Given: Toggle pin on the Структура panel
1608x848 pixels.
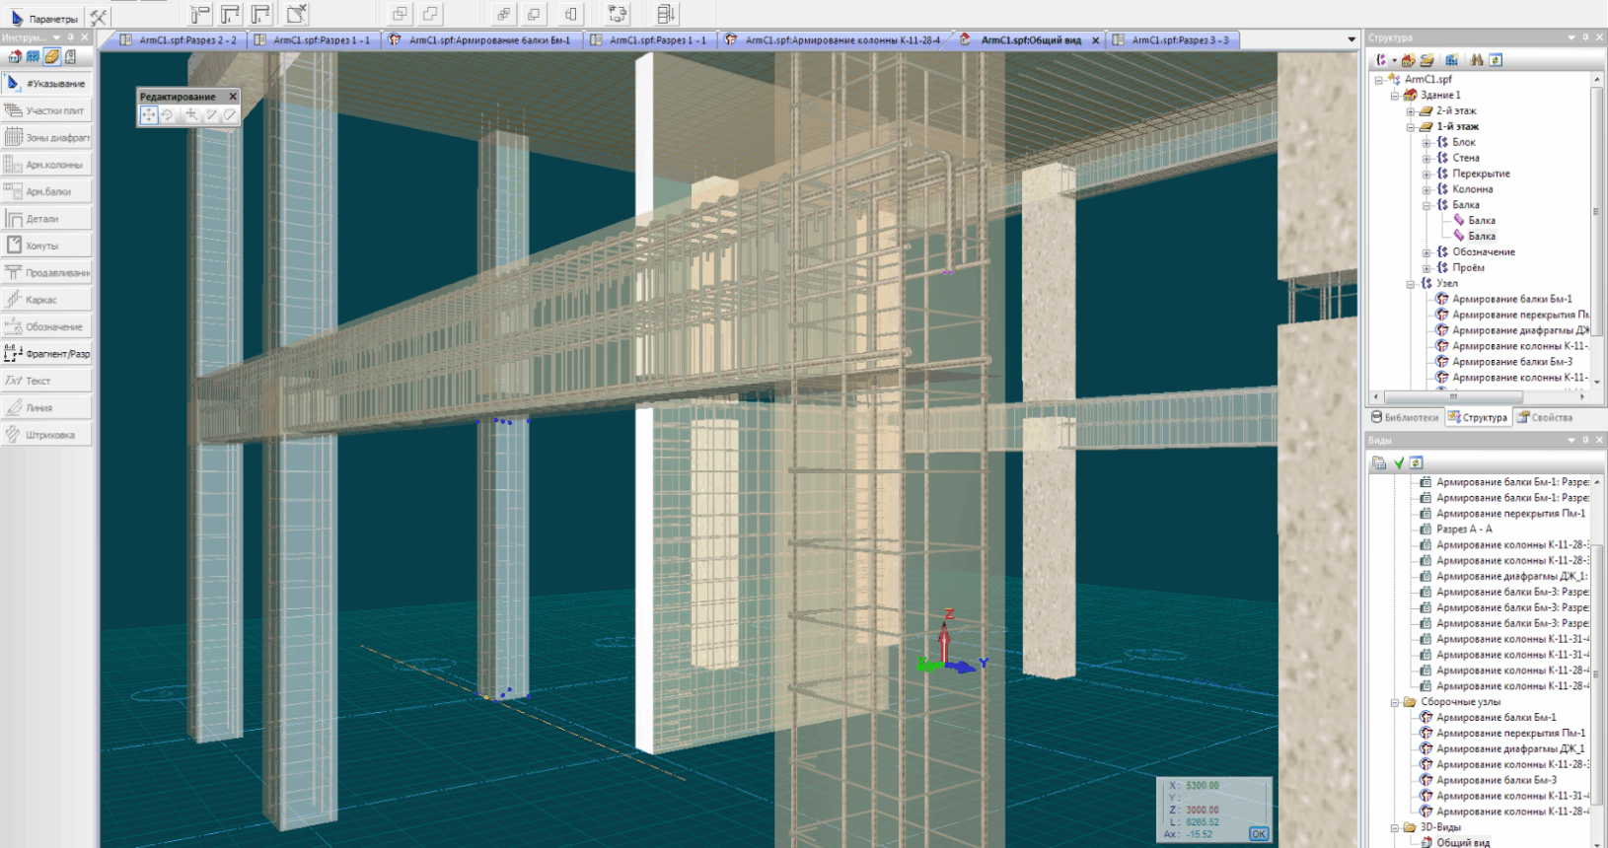Looking at the screenshot, I should coord(1585,37).
